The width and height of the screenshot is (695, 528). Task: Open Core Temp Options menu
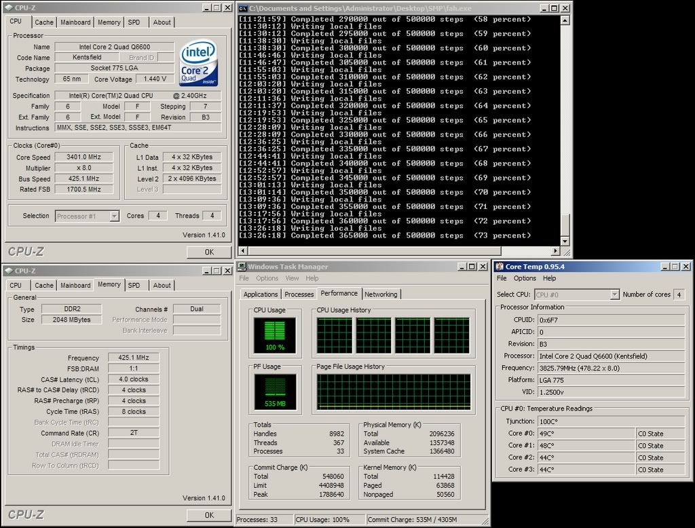525,278
